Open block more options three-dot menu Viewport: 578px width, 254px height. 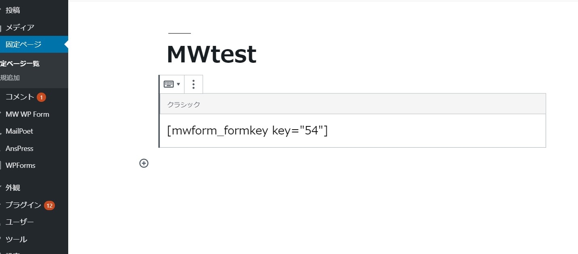coord(194,84)
